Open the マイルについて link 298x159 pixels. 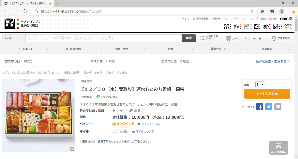[143, 132]
